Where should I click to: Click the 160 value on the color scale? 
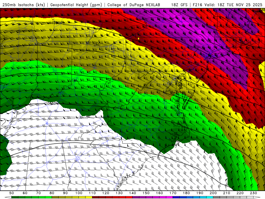(159, 193)
